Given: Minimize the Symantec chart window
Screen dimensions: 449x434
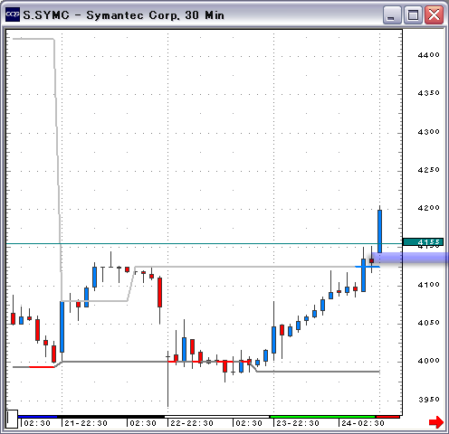Looking at the screenshot, I should tap(392, 15).
